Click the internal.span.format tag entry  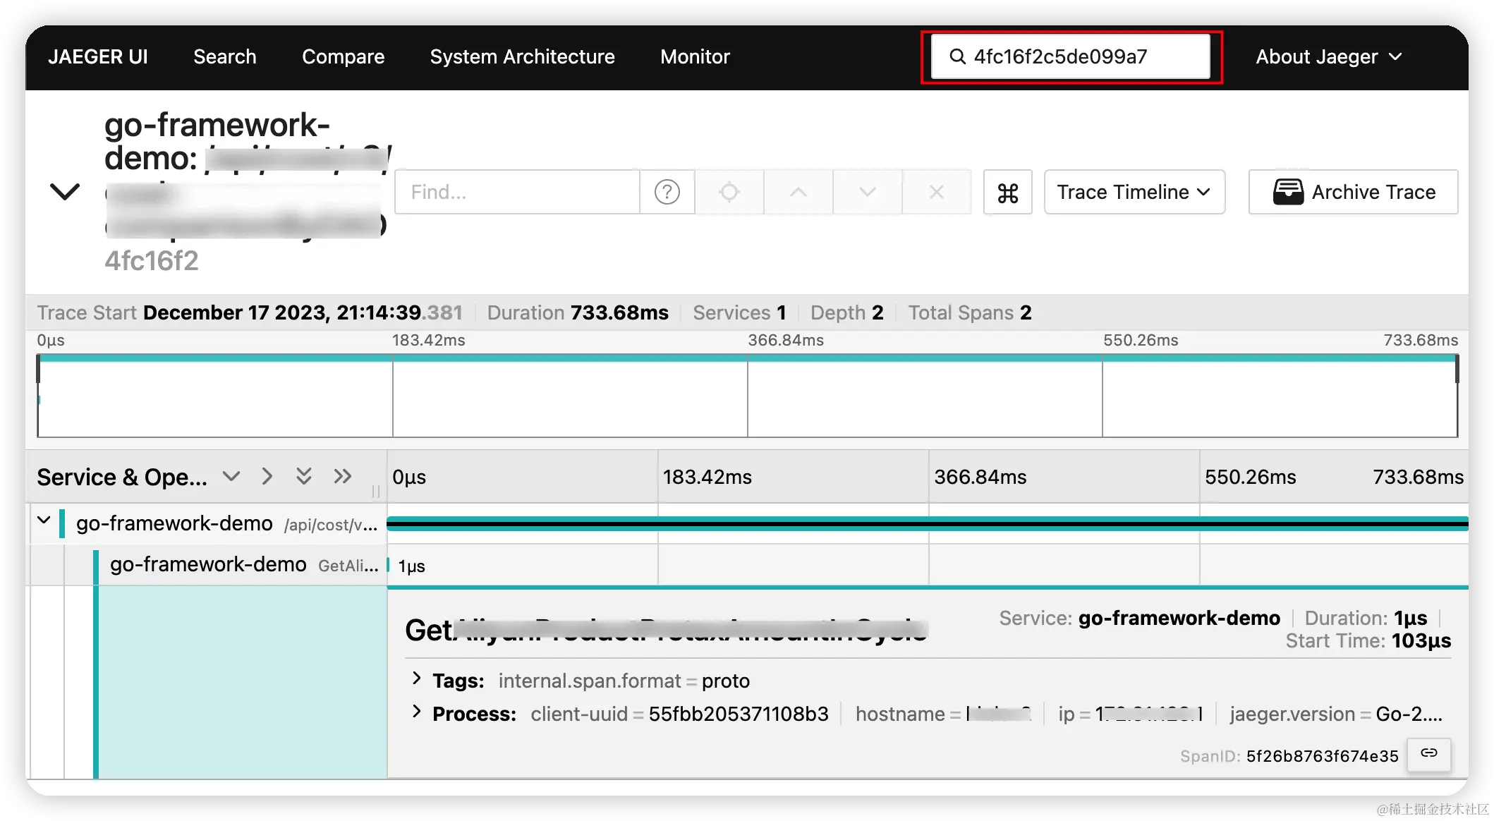624,681
